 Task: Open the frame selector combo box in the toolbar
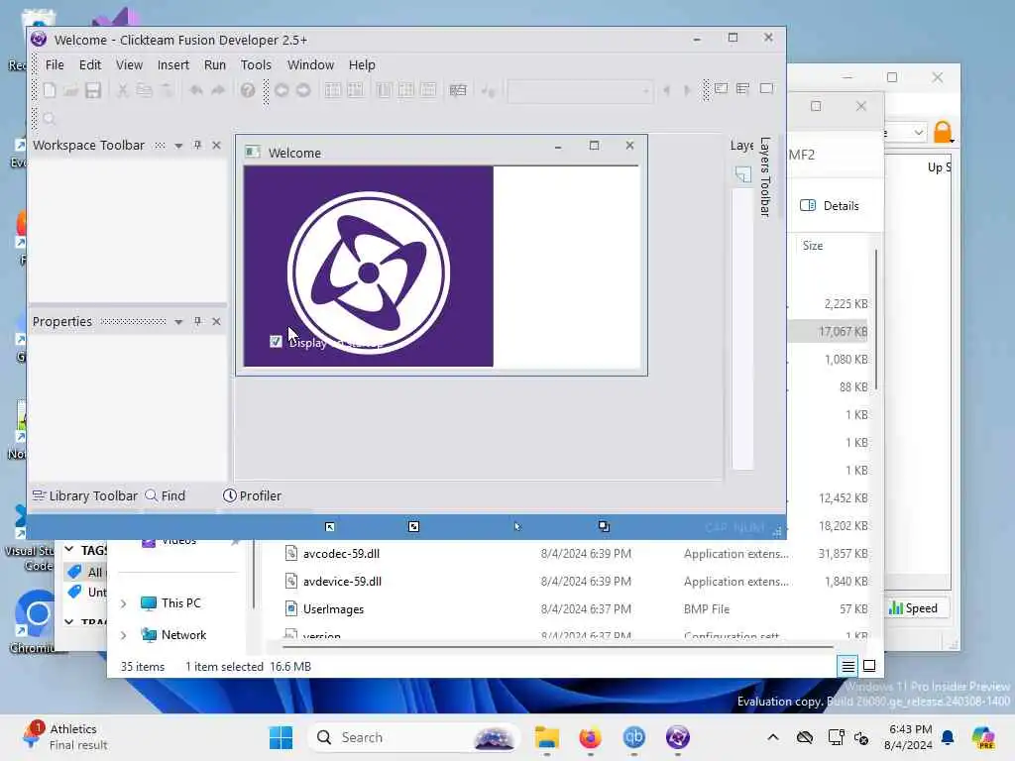point(580,90)
